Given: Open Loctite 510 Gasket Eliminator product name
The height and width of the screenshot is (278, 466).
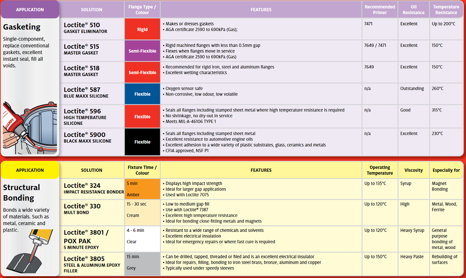Looking at the screenshot, I should [x=86, y=28].
